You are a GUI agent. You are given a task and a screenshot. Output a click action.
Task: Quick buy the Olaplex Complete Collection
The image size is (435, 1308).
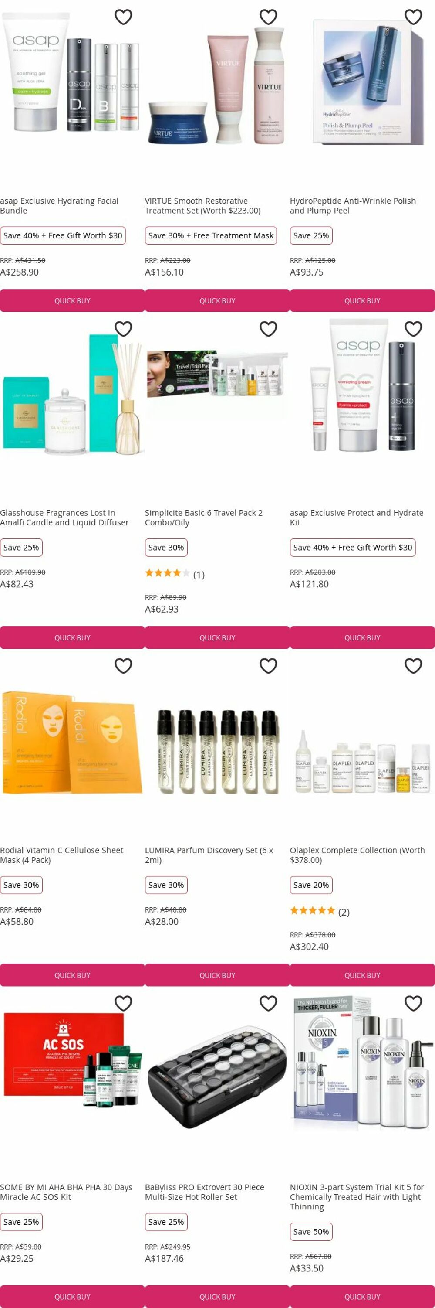coord(362,975)
